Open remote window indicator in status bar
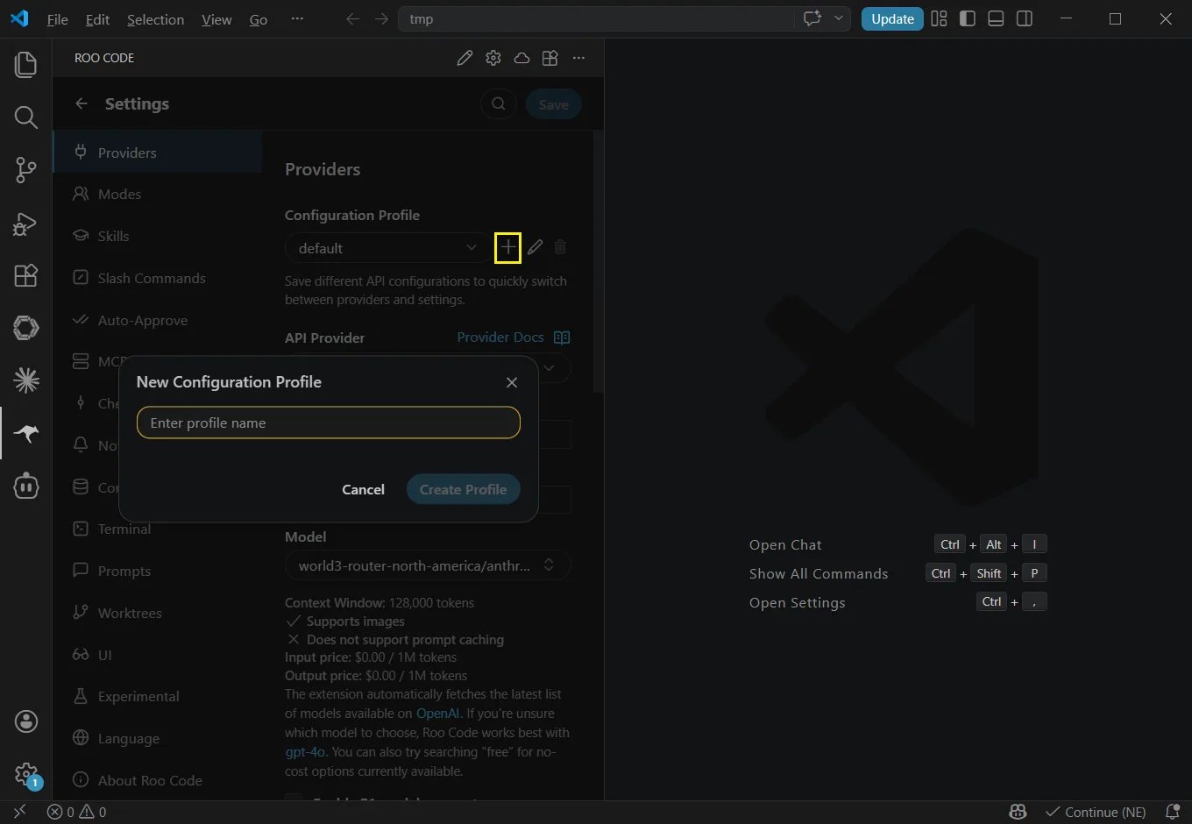 click(x=20, y=812)
